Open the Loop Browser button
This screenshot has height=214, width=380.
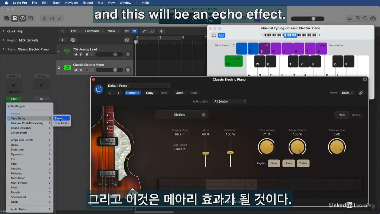[x=365, y=18]
